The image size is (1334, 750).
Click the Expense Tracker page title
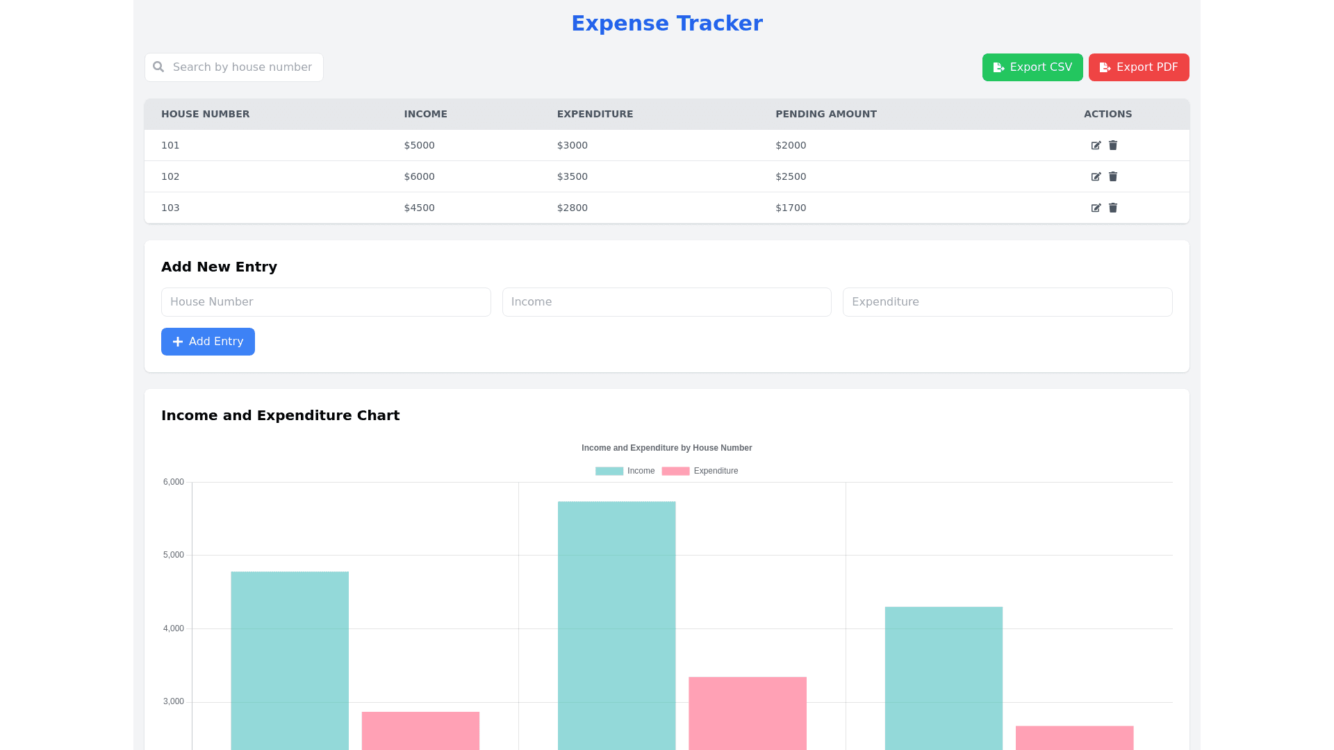[x=666, y=24]
